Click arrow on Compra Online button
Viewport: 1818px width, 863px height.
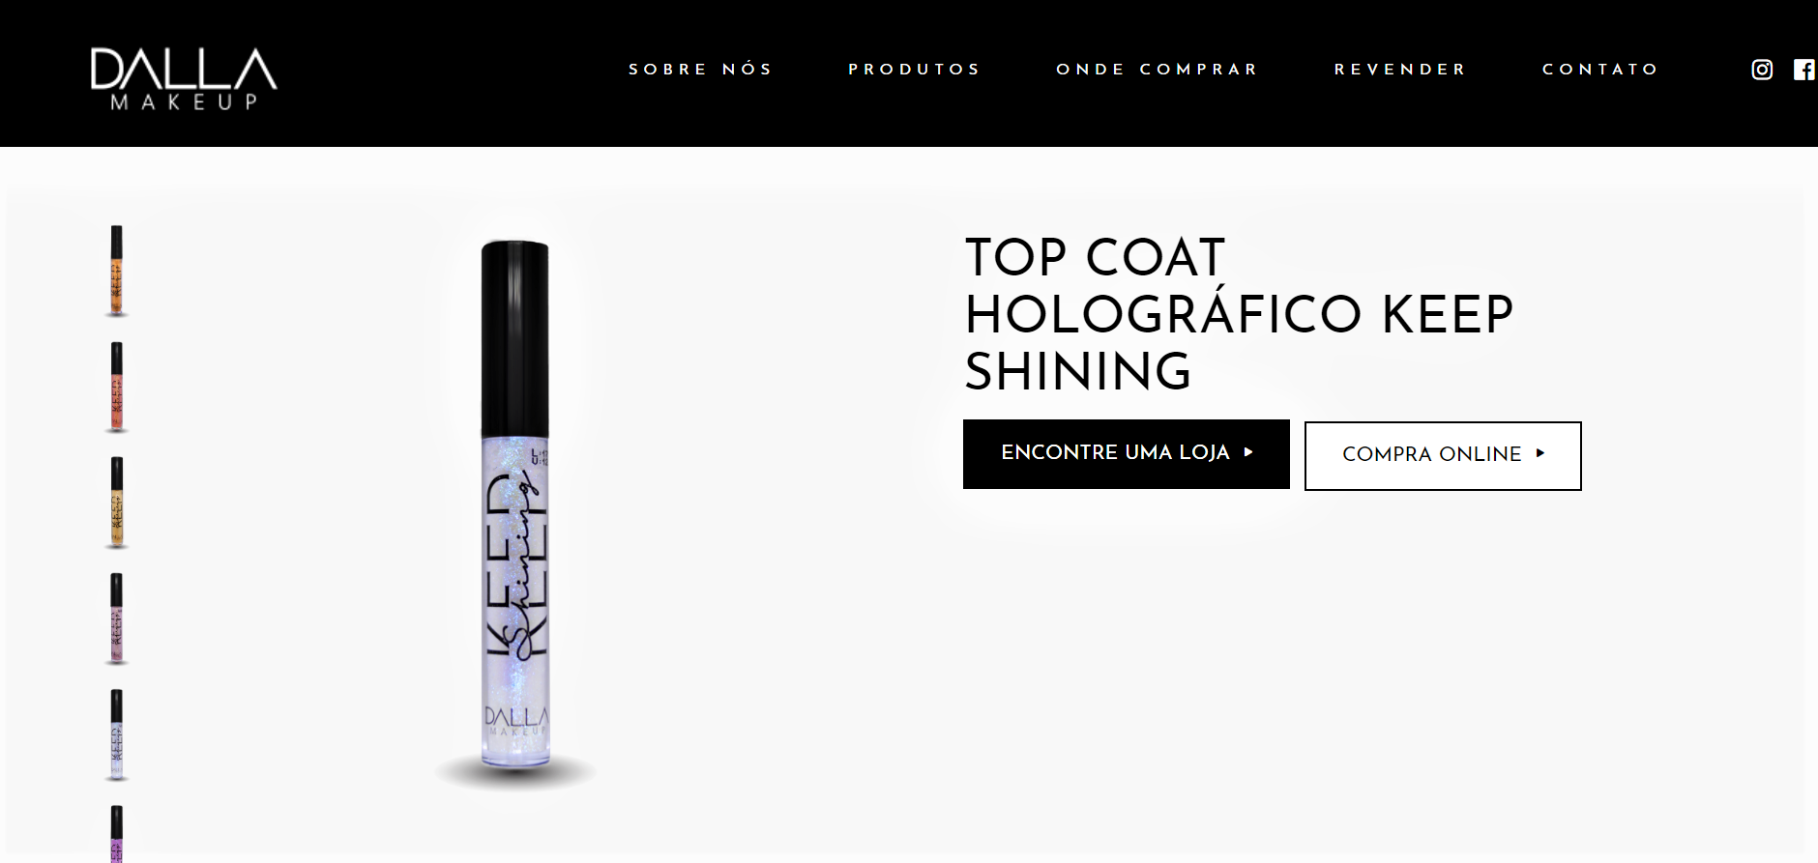(1540, 453)
